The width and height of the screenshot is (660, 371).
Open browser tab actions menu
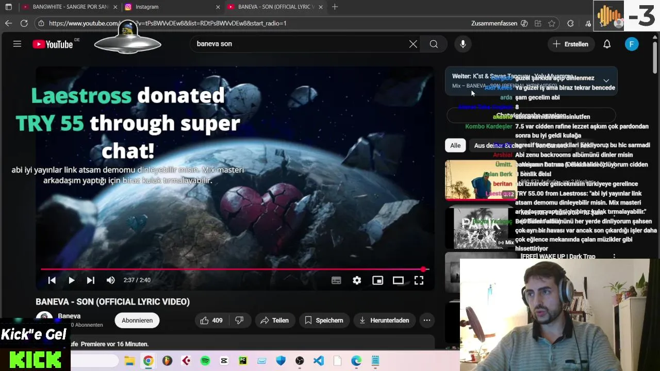tap(8, 7)
